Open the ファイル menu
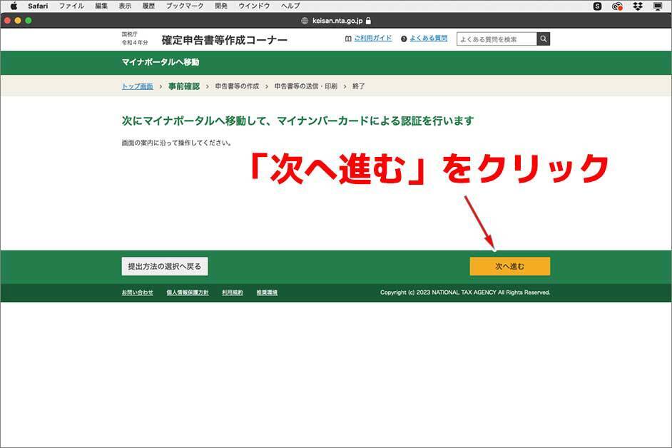 [71, 6]
